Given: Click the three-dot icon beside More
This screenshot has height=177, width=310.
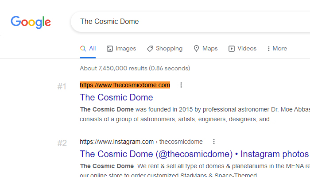Looking at the screenshot, I should click(269, 49).
